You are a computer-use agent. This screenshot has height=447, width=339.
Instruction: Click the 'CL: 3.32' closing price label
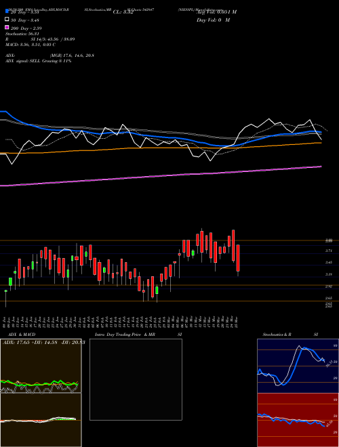123,12
